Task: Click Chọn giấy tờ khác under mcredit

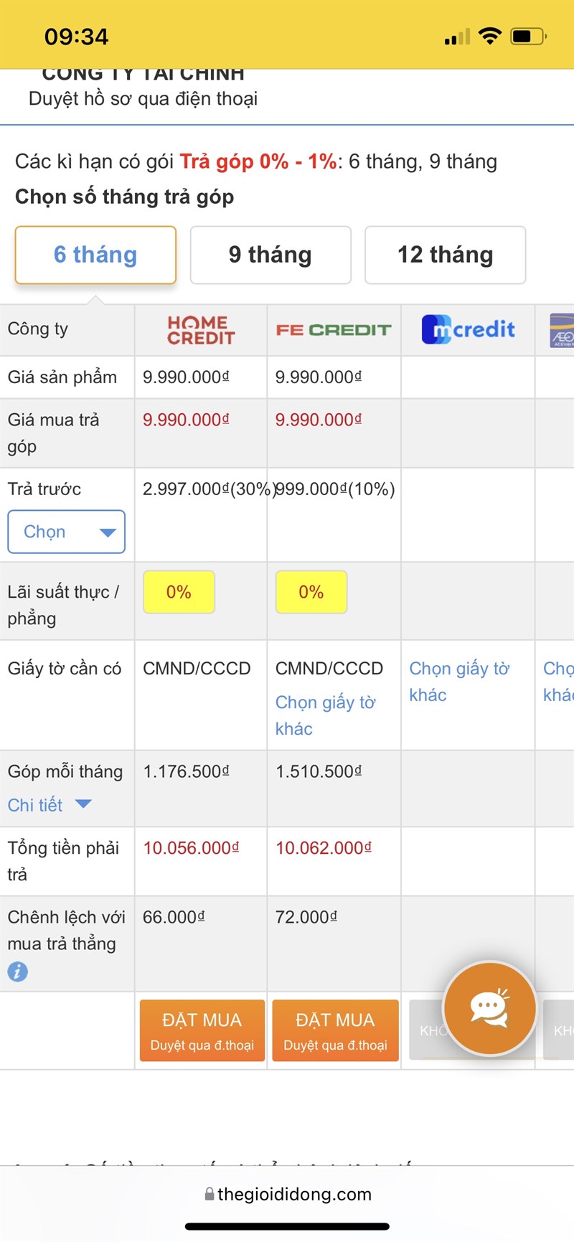Action: click(x=459, y=682)
